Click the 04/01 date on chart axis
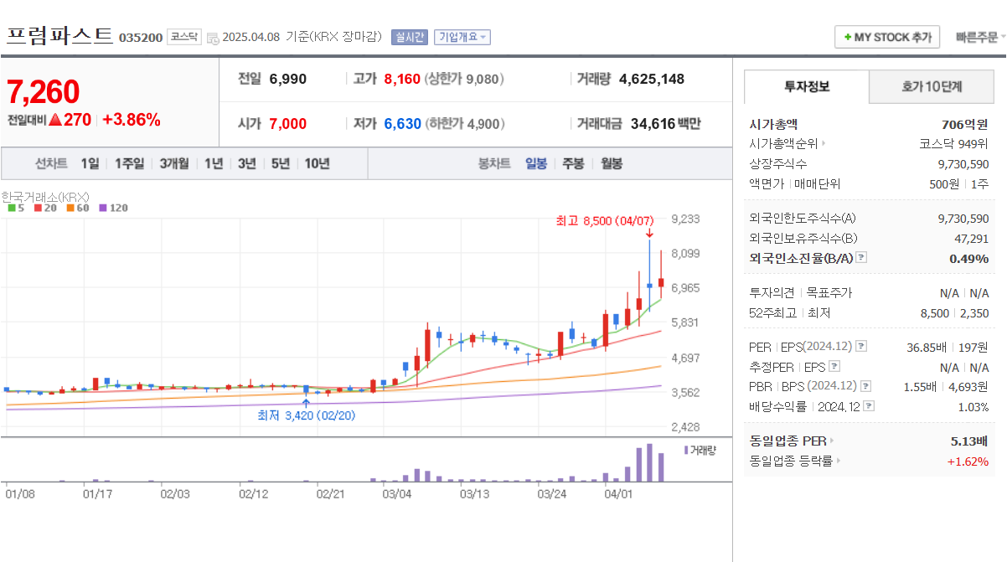 click(618, 494)
